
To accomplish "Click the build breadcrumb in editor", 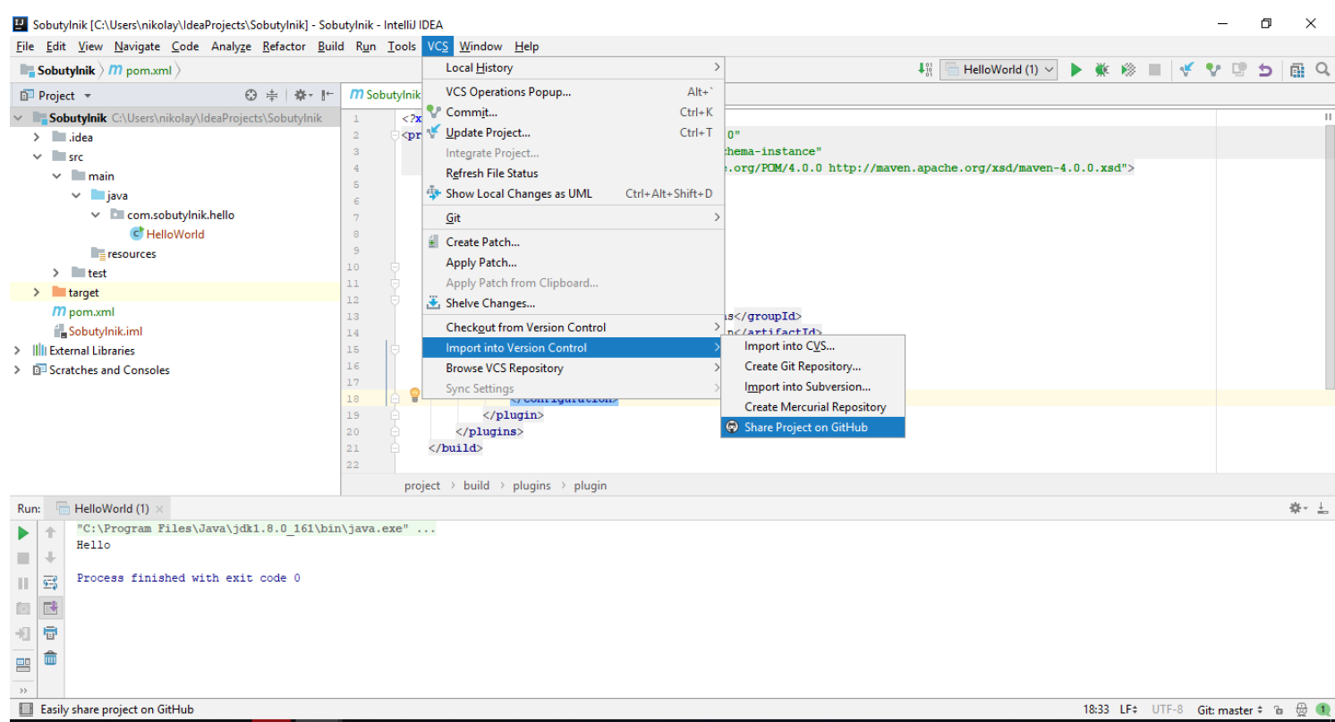I will (476, 486).
